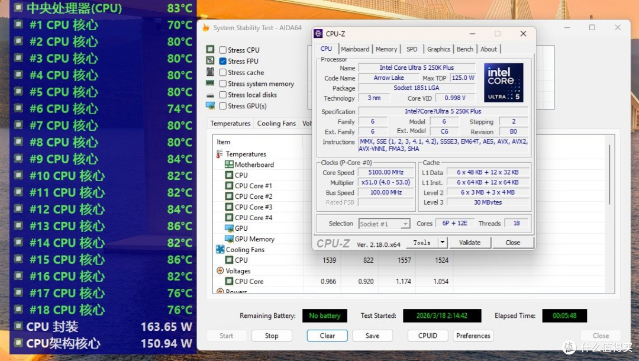Click the Cooling Fans fan icon in list

pos(220,249)
